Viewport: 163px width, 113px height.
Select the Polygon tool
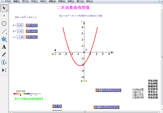point(4,39)
